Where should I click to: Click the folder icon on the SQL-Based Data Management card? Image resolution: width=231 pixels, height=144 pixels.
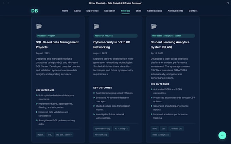click(39, 26)
